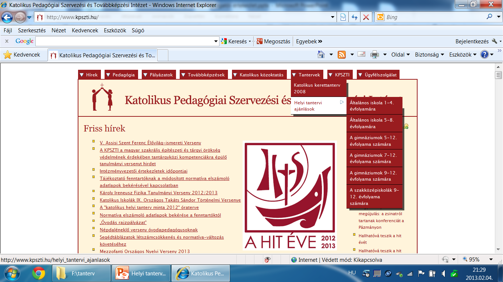The image size is (503, 282).
Task: Open the Biztonság safety menu
Action: coord(429,55)
